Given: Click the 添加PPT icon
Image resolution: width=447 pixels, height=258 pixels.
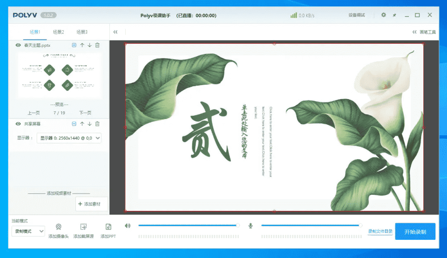Looking at the screenshot, I should tap(108, 227).
